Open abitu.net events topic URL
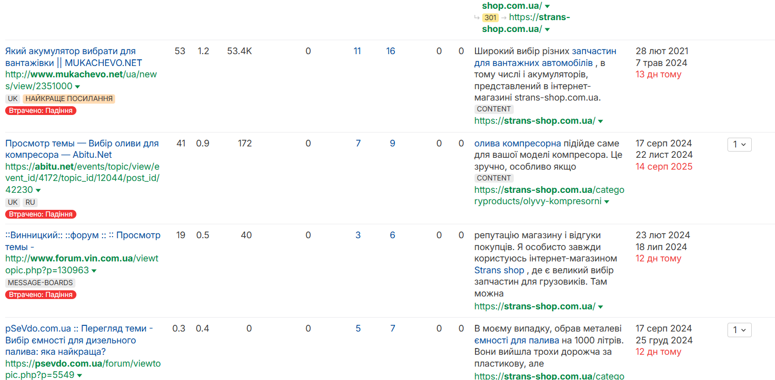The image size is (775, 380). [x=83, y=178]
